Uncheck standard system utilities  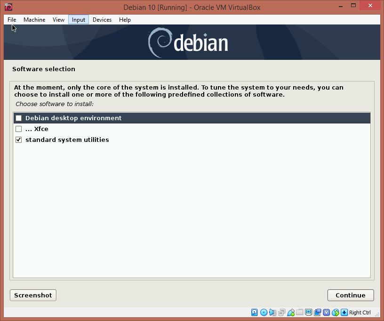click(19, 140)
